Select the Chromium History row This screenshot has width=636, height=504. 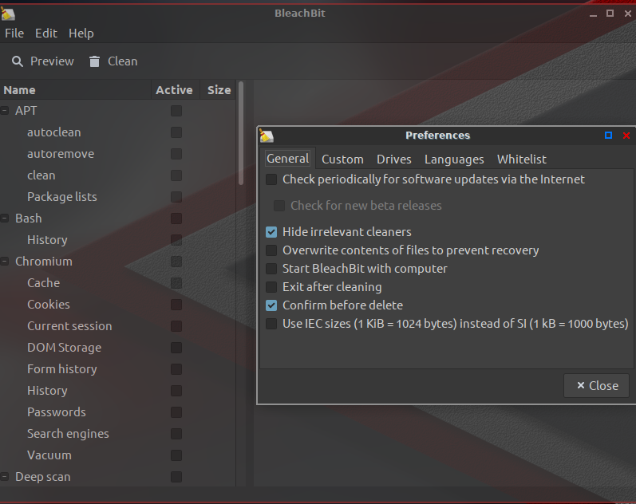tap(117, 391)
